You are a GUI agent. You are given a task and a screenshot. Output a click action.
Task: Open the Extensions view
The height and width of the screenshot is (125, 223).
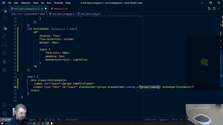click(x=5, y=53)
